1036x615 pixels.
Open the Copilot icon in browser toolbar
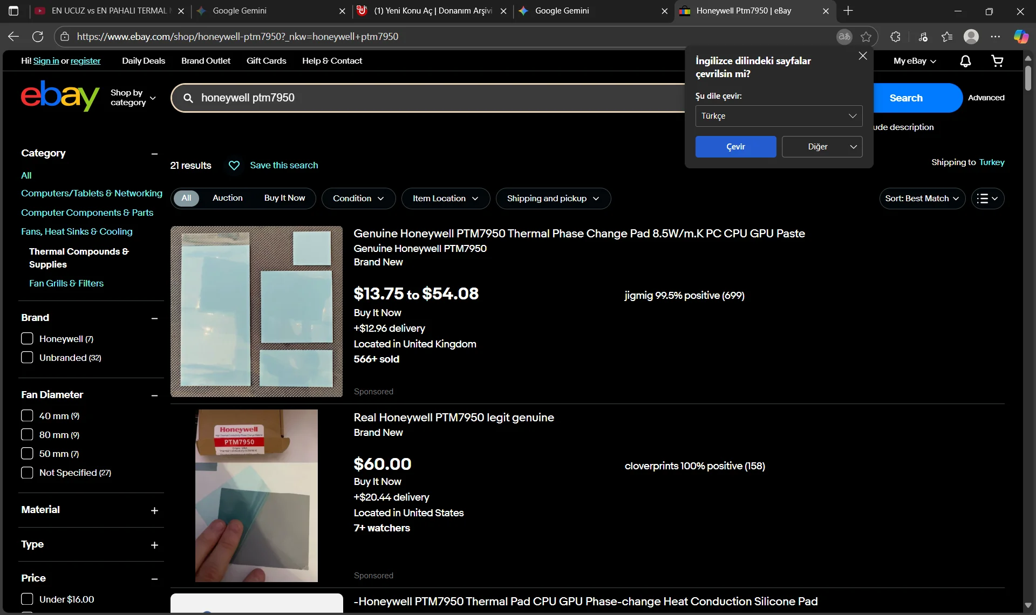click(1021, 37)
